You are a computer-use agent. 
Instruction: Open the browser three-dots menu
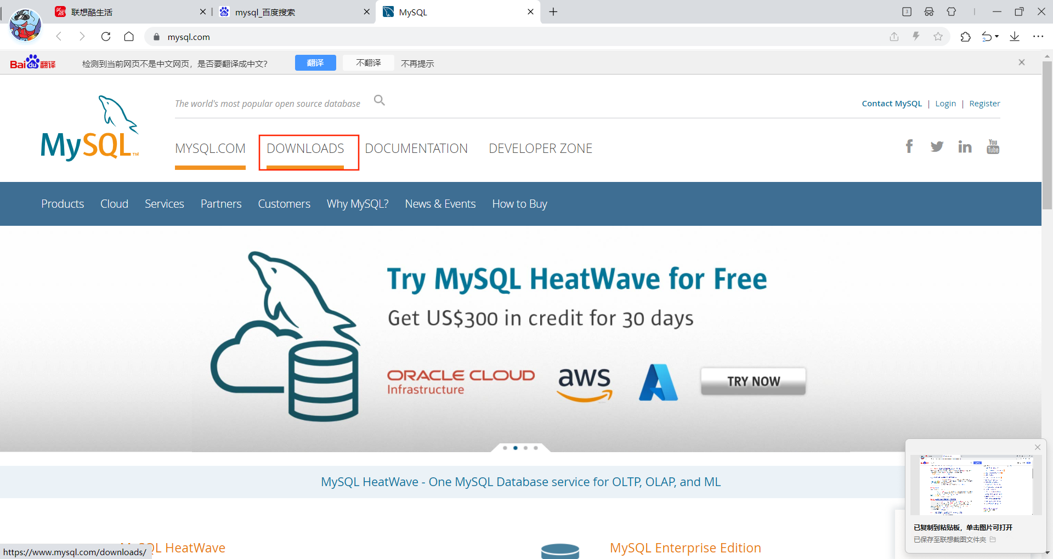click(x=1038, y=37)
